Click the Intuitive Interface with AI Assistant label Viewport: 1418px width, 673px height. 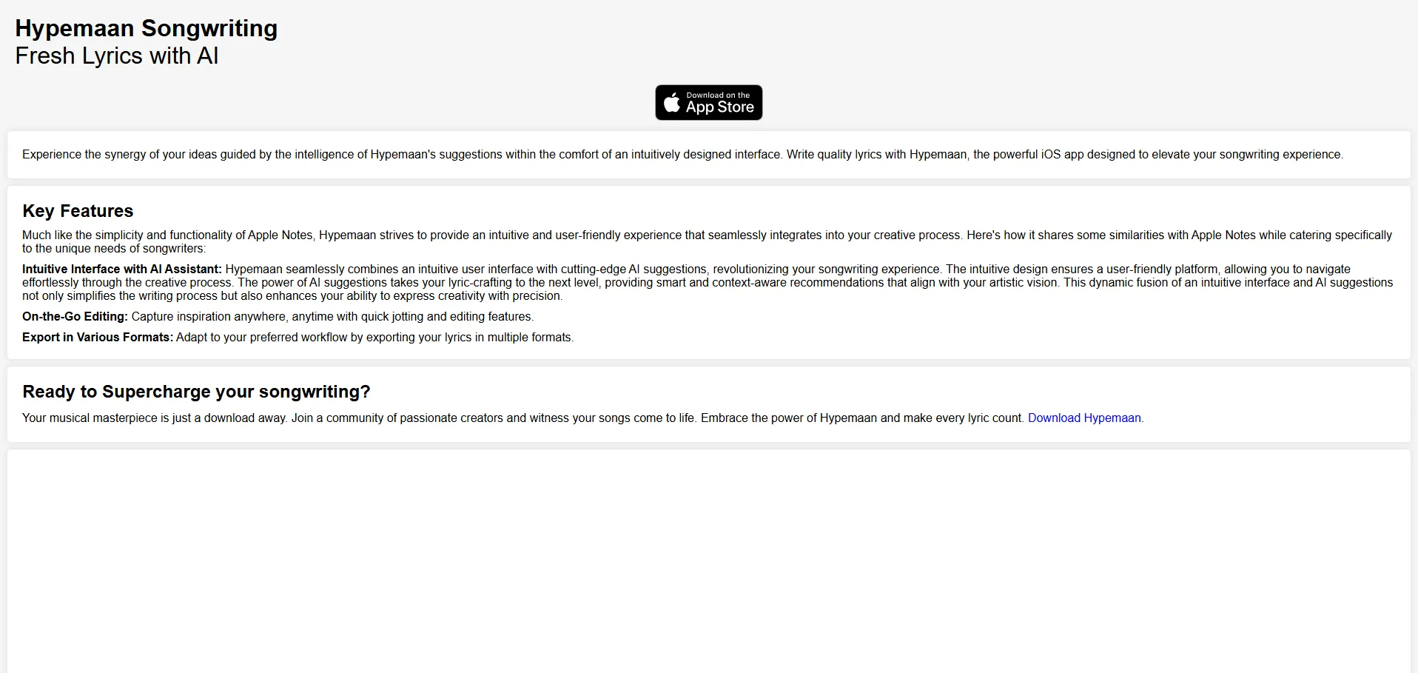(122, 269)
